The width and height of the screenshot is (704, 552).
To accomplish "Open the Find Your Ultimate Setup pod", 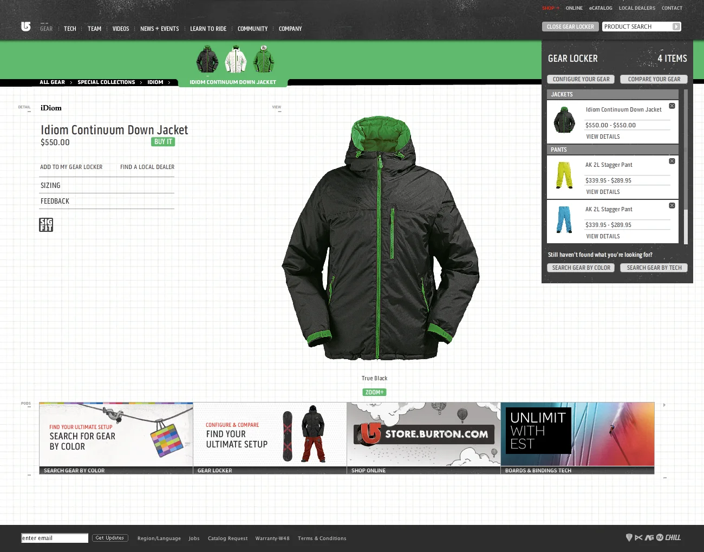I will pyautogui.click(x=270, y=438).
